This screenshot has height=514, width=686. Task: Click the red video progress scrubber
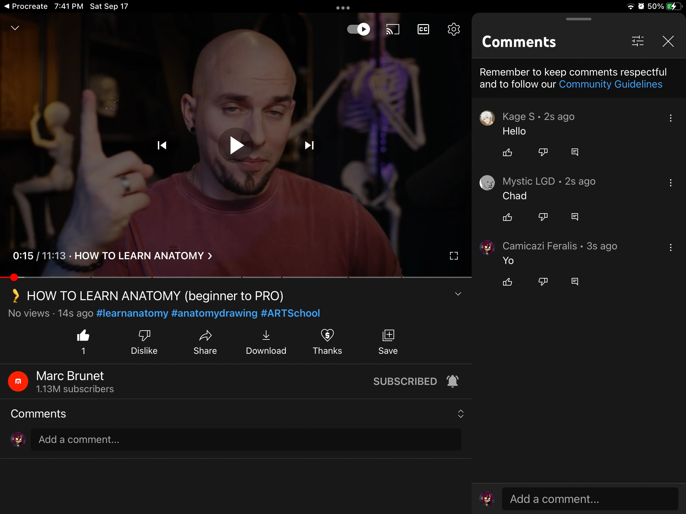[14, 277]
